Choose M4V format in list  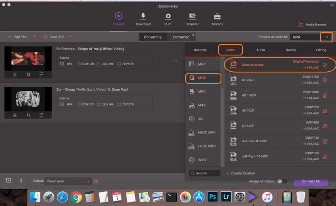203,105
